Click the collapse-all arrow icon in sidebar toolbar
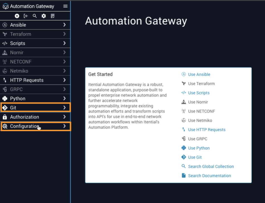 26,16
